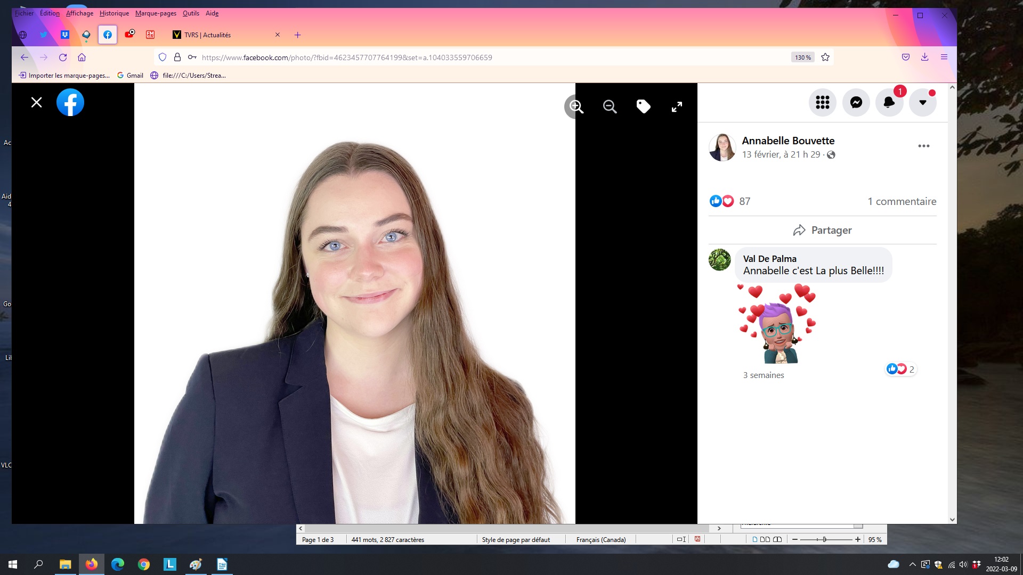Close the photo viewer with X
Viewport: 1023px width, 575px height.
36,102
